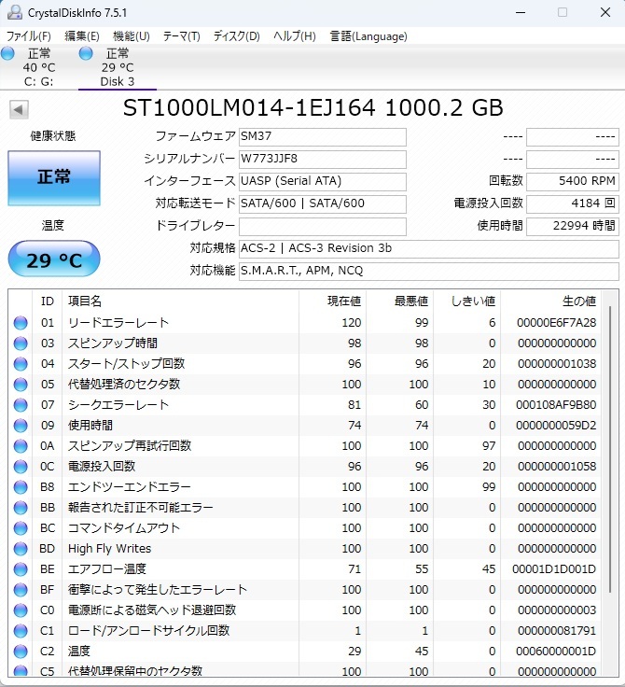This screenshot has width=625, height=687.
Task: Click the SMART list vertical scrollbar
Action: click(610, 450)
